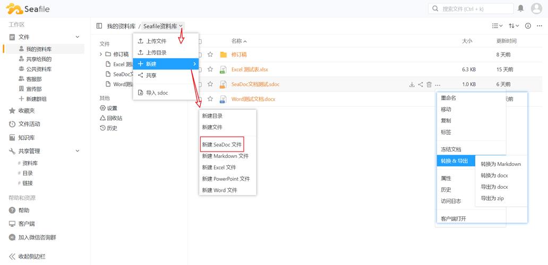Collapse sidebar with 收起侧边栏
The image size is (548, 265).
[27, 257]
